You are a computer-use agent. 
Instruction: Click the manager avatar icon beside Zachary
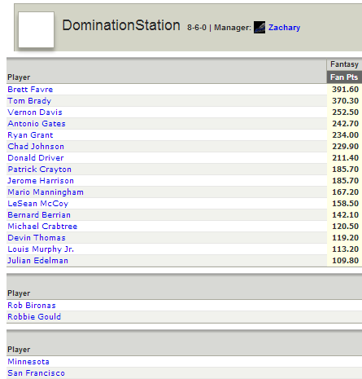point(260,28)
